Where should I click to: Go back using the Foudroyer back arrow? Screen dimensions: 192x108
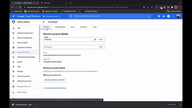click(x=44, y=22)
